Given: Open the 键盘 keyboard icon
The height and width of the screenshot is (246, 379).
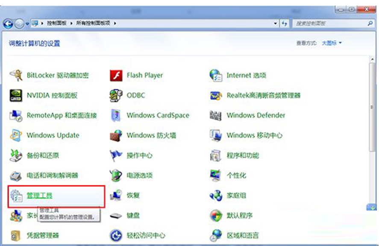Looking at the screenshot, I should click(116, 216).
